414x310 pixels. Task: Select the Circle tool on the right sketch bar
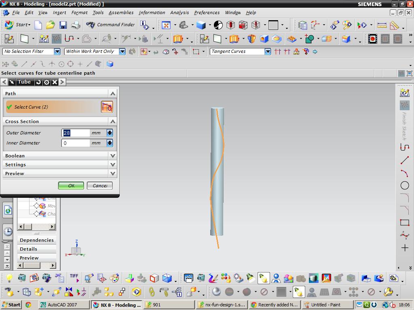(x=404, y=186)
